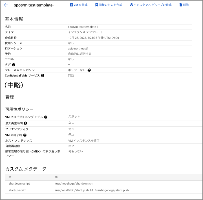Click the back arrow icon

[6, 5]
